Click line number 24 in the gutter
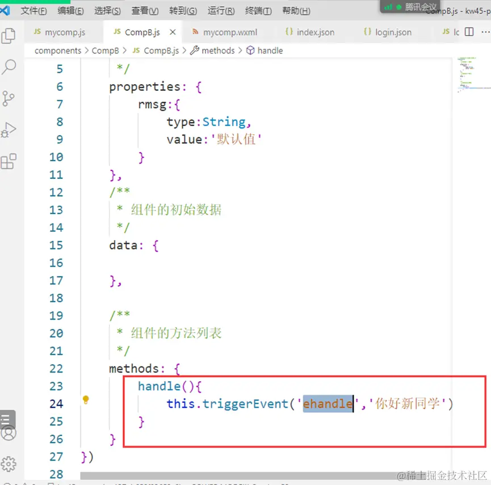Viewport: 491px width, 485px height. pos(56,404)
